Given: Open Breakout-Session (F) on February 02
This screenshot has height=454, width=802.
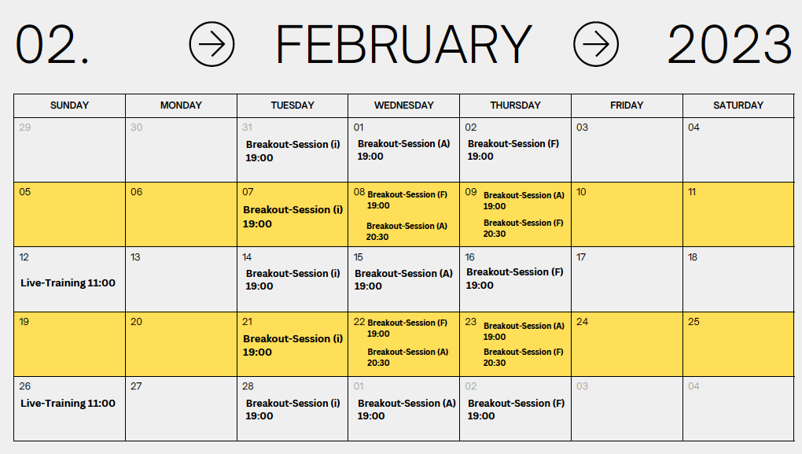Looking at the screenshot, I should [513, 150].
